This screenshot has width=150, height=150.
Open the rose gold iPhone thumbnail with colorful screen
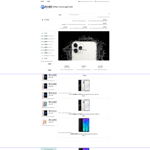(45, 104)
